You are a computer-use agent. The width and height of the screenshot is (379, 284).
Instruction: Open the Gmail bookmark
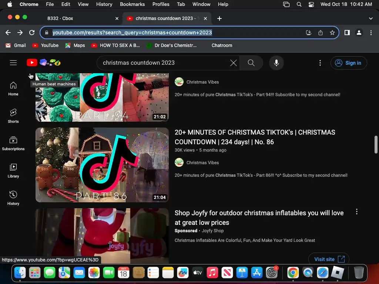pos(16,45)
